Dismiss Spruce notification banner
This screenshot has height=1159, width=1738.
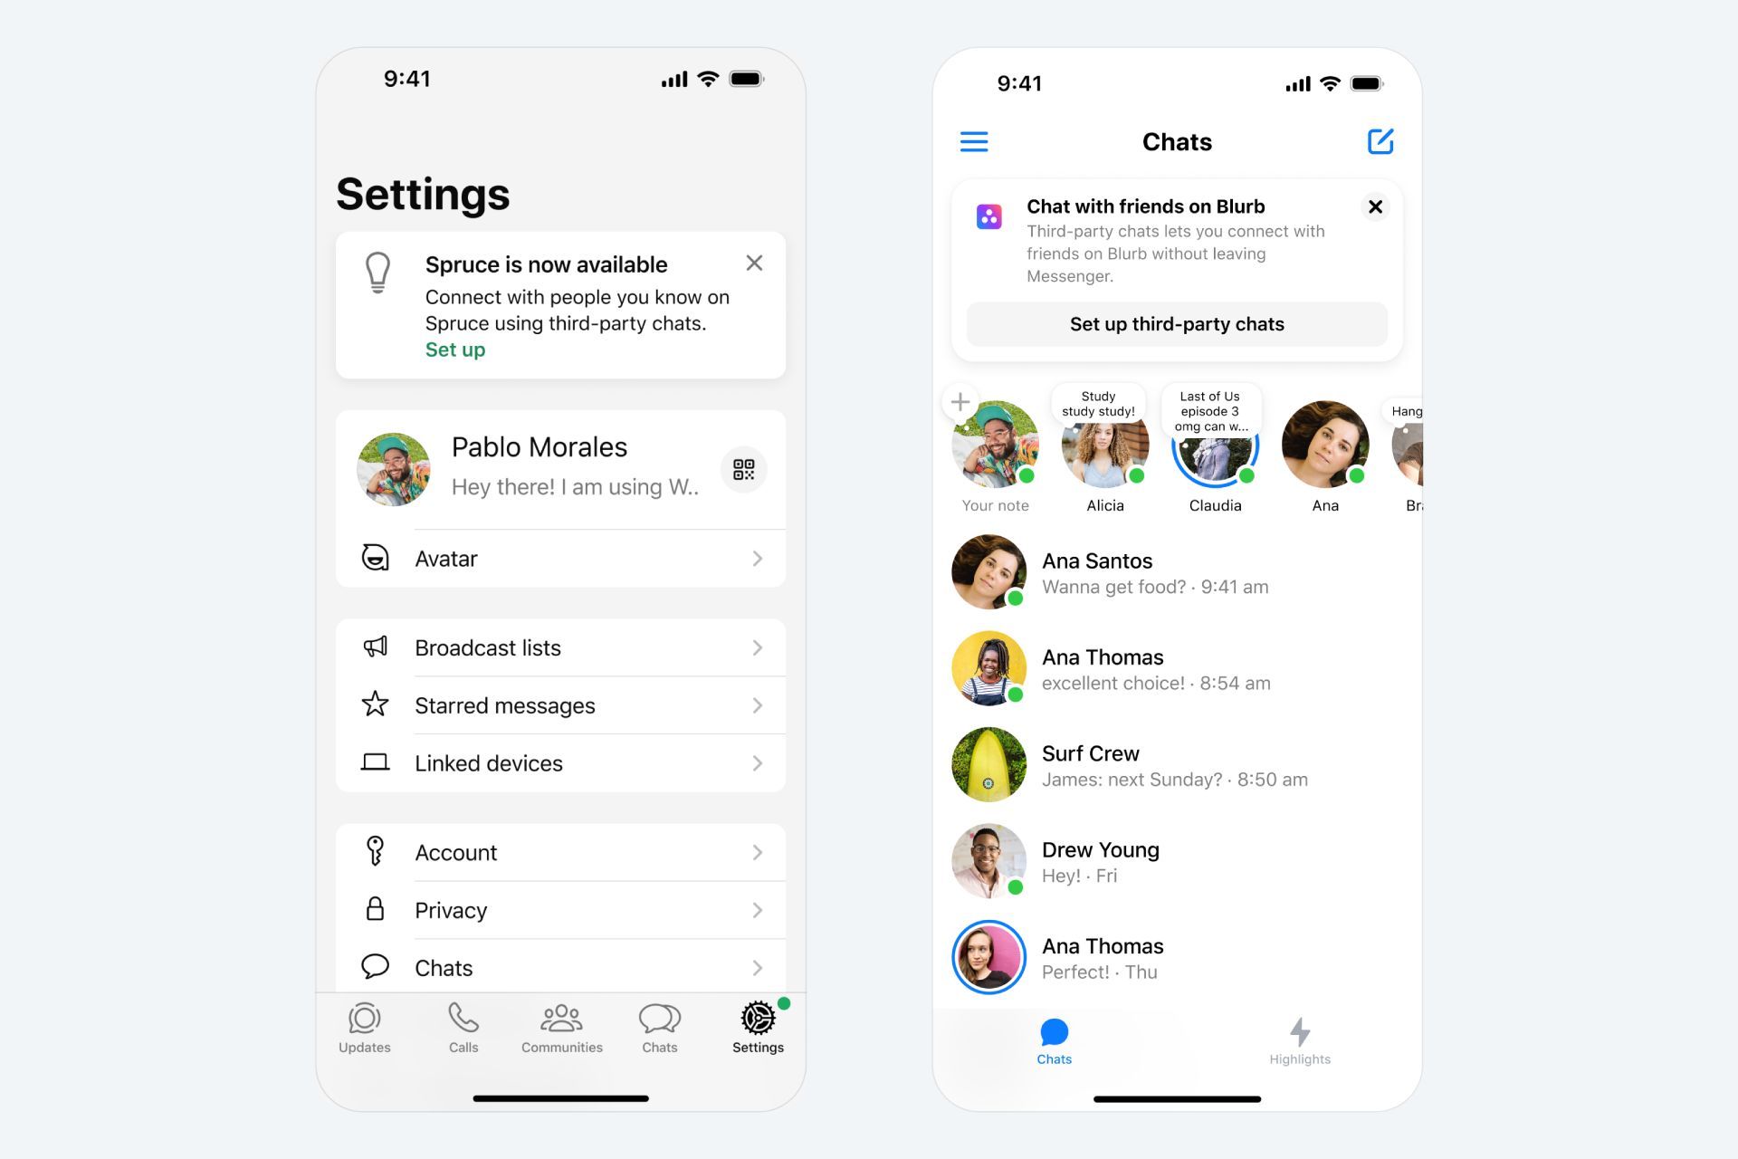pos(754,263)
